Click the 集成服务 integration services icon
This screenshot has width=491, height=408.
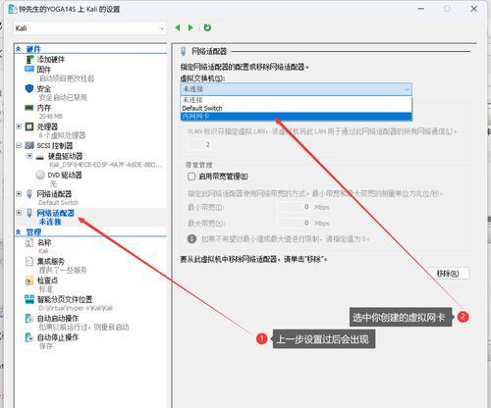(x=29, y=261)
